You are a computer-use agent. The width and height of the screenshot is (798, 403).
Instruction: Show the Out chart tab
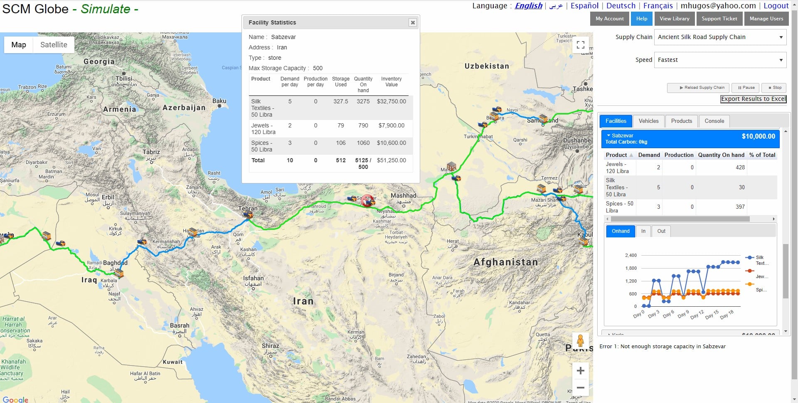click(661, 231)
